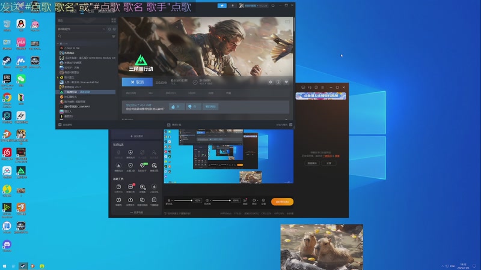Click the orange start streaming button
Viewport: 481px width, 270px height.
coord(282,202)
